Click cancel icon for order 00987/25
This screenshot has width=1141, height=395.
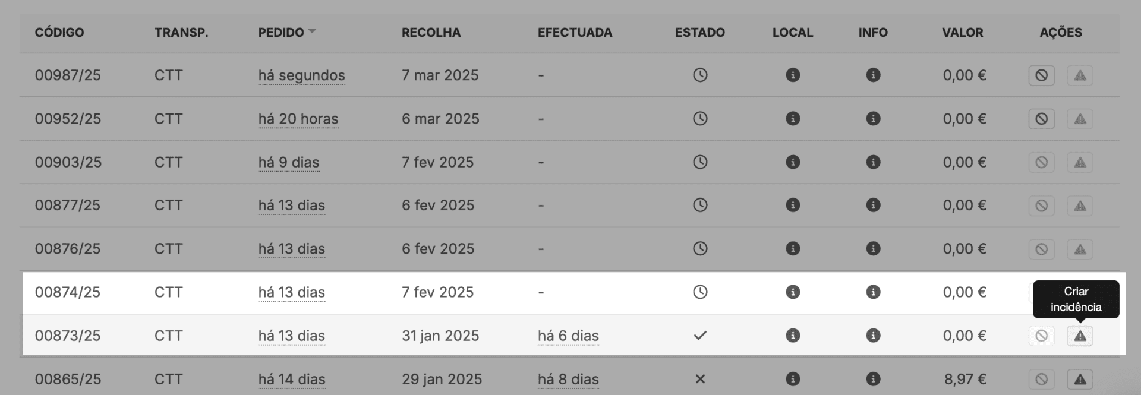click(1041, 75)
